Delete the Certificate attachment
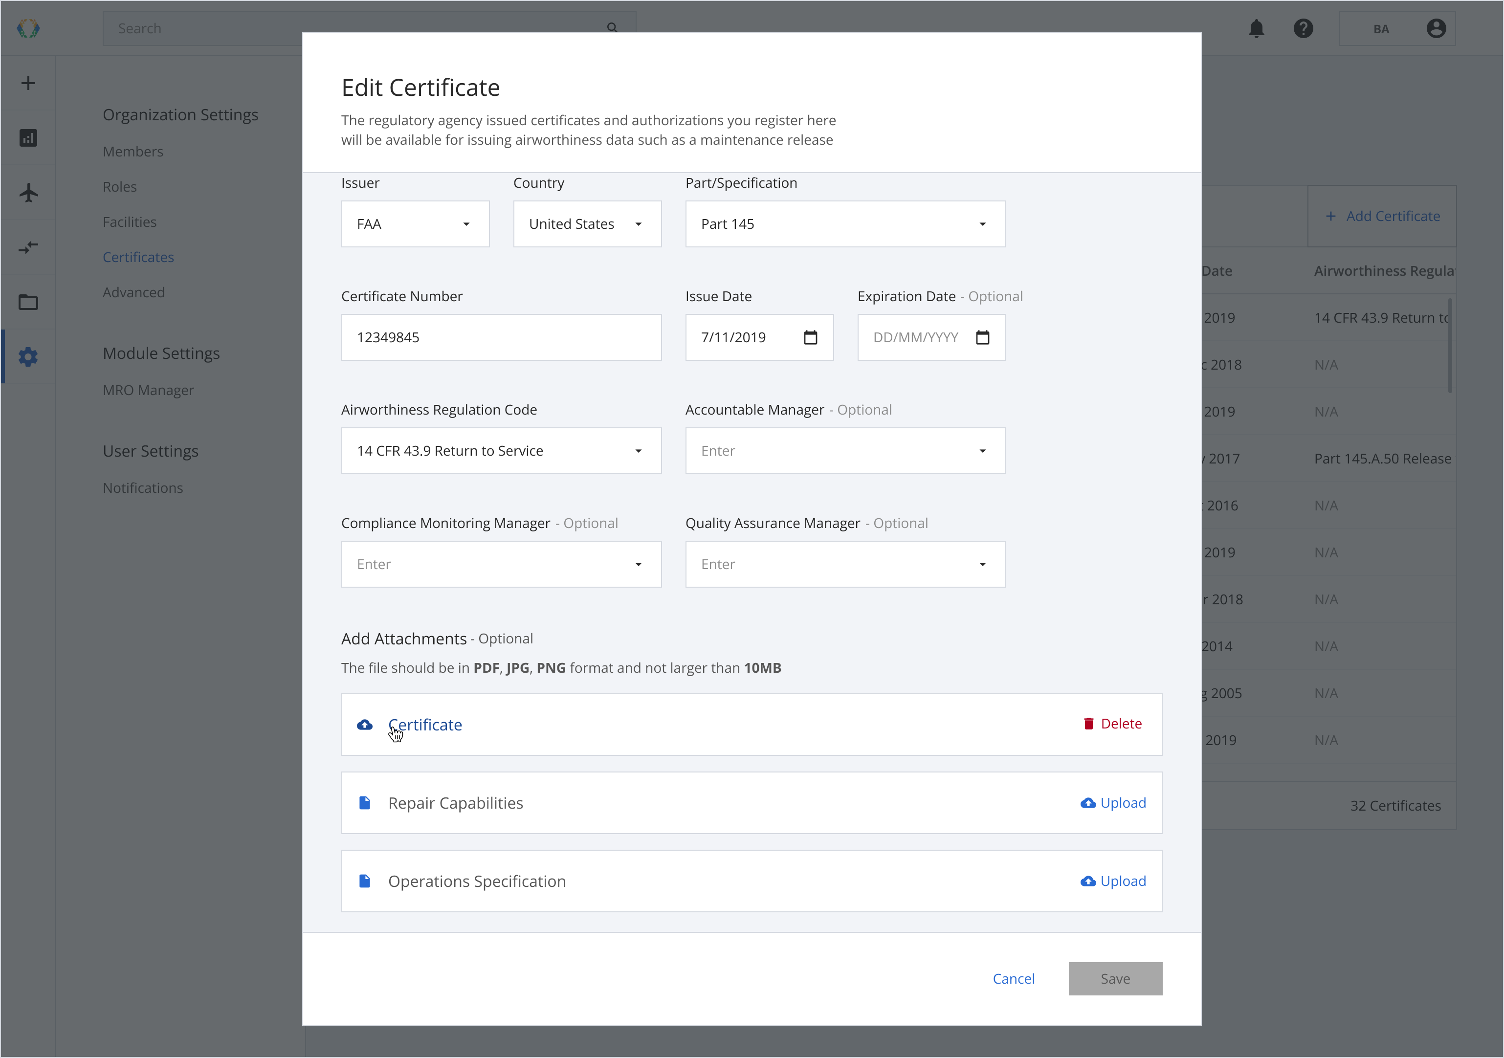This screenshot has height=1058, width=1504. coord(1112,724)
